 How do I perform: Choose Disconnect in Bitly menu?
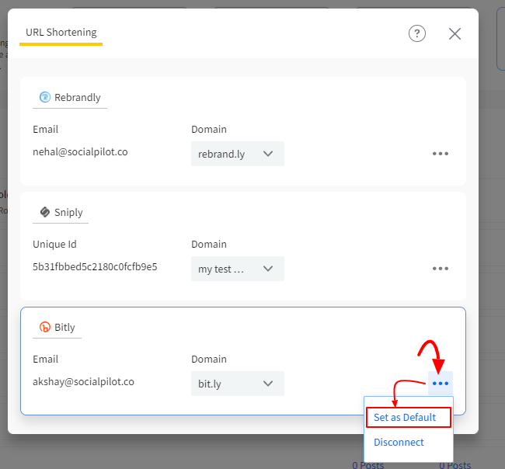point(399,443)
